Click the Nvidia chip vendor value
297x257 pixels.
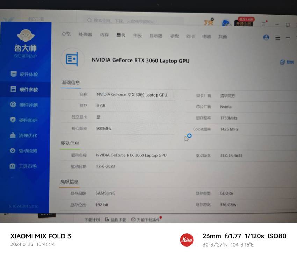tap(226, 107)
